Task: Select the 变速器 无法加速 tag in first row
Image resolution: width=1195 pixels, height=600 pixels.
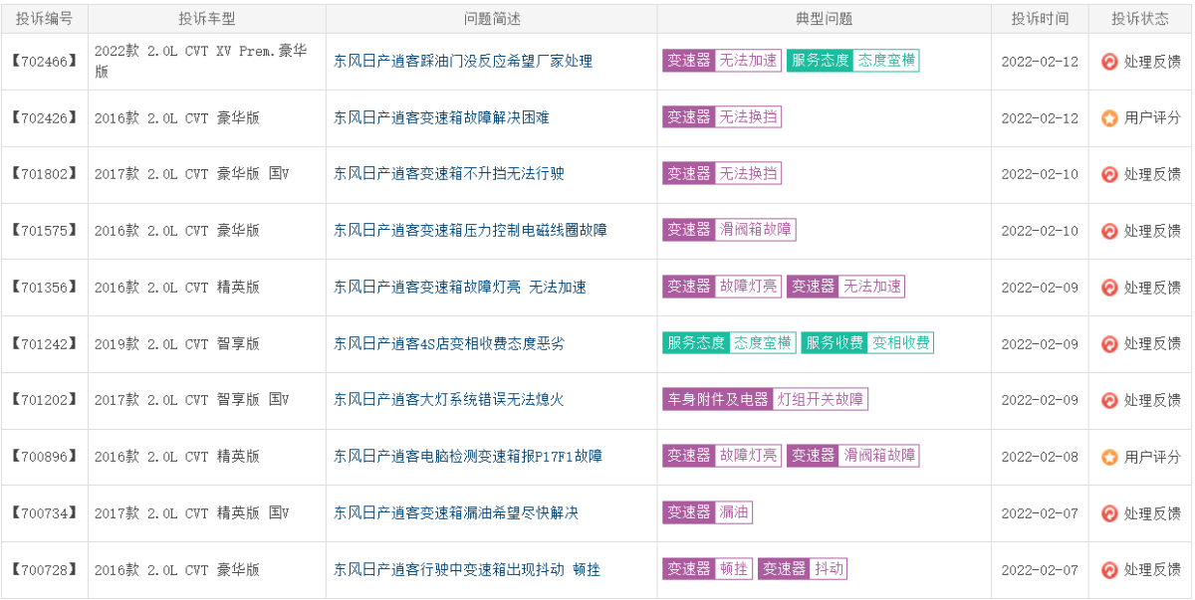Action: pyautogui.click(x=722, y=61)
